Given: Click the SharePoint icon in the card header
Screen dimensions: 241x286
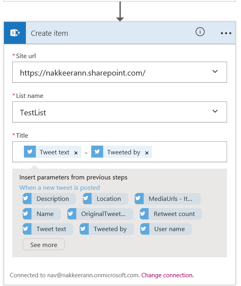Looking at the screenshot, I should [15, 33].
